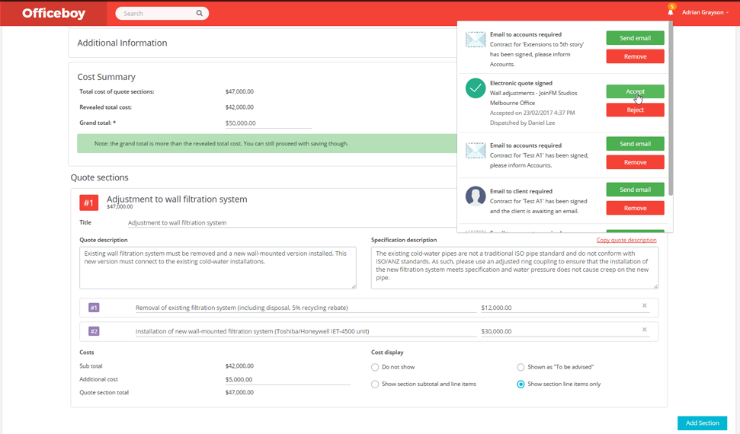Click the search magnifier icon
740x434 pixels.
pyautogui.click(x=199, y=13)
